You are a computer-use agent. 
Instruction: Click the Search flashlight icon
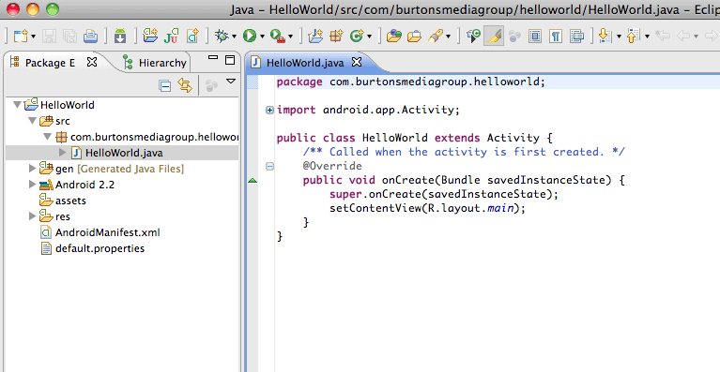[x=436, y=36]
